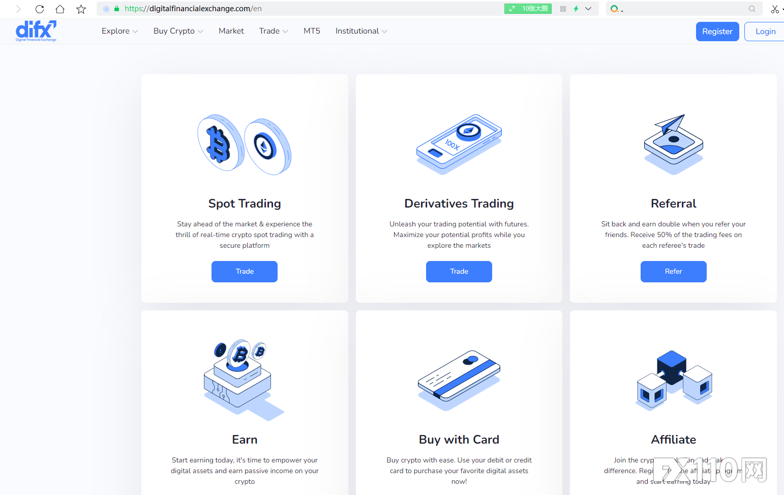Click the green lightning bolt icon

576,9
